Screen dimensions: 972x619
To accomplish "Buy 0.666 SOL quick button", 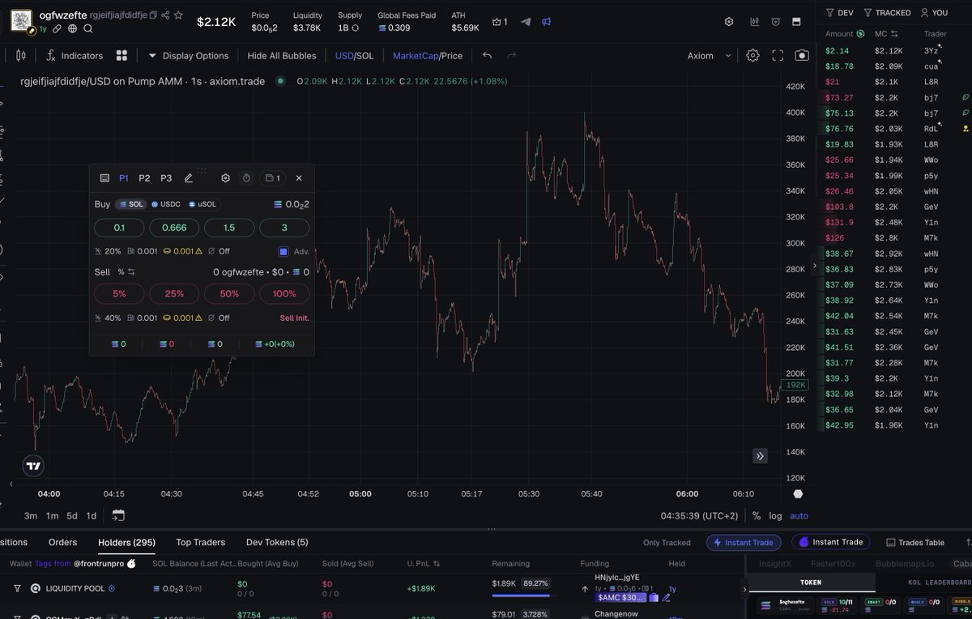I will [174, 228].
